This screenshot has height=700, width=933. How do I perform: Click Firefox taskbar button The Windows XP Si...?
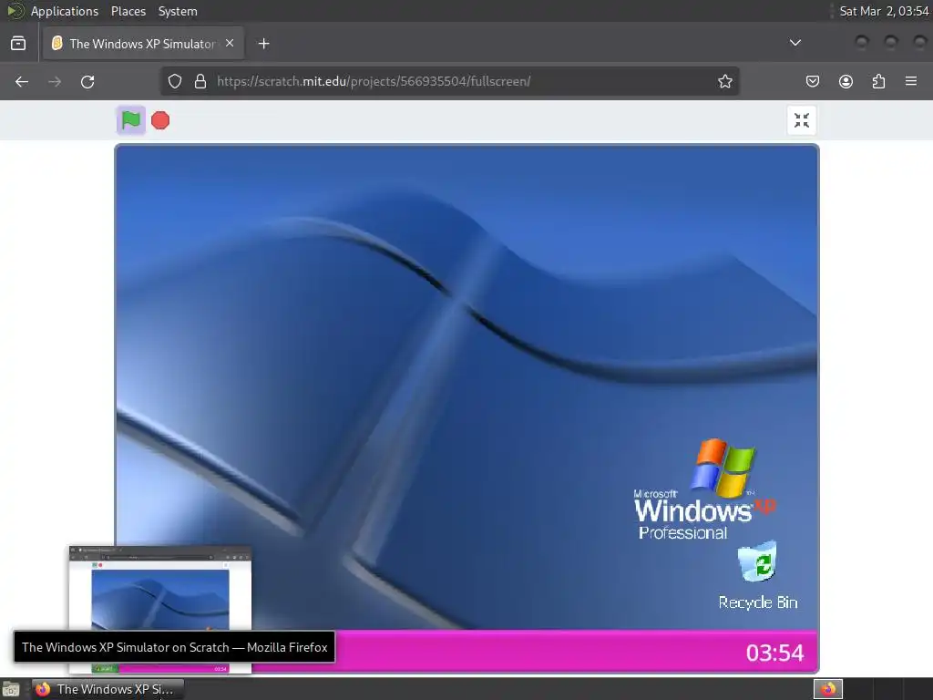pyautogui.click(x=108, y=689)
